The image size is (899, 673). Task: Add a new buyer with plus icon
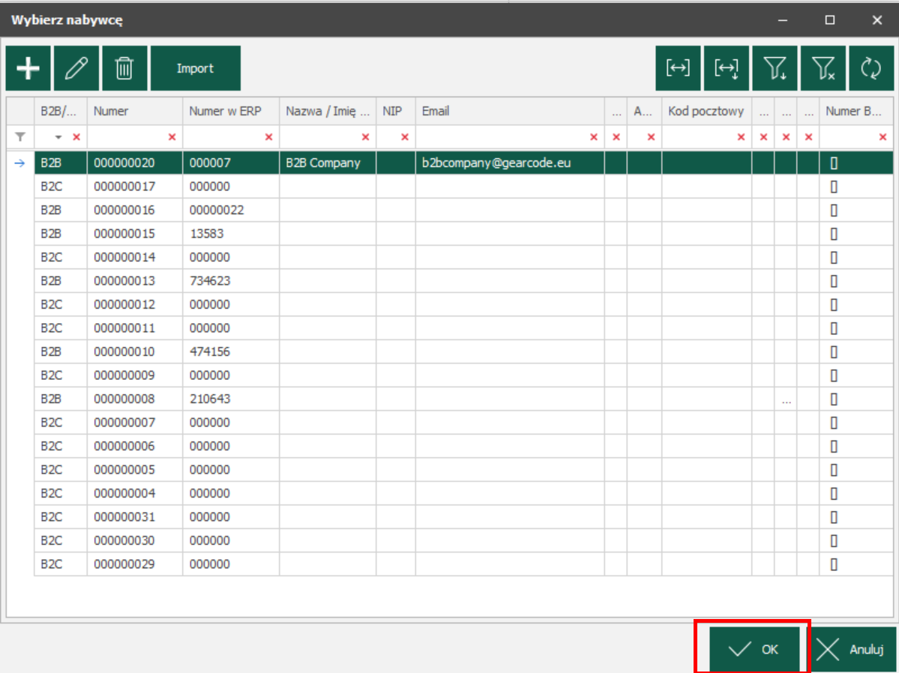[28, 68]
